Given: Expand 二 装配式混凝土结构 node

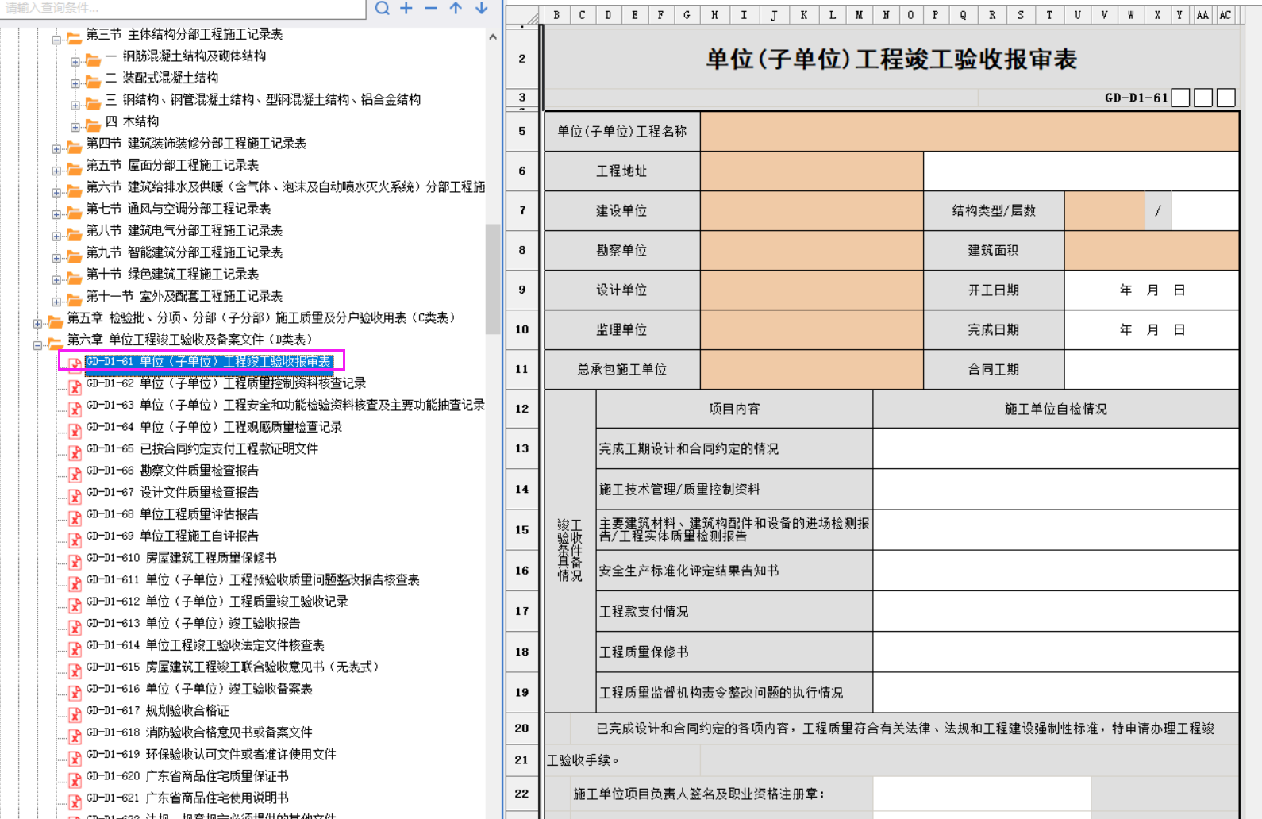Looking at the screenshot, I should [75, 83].
